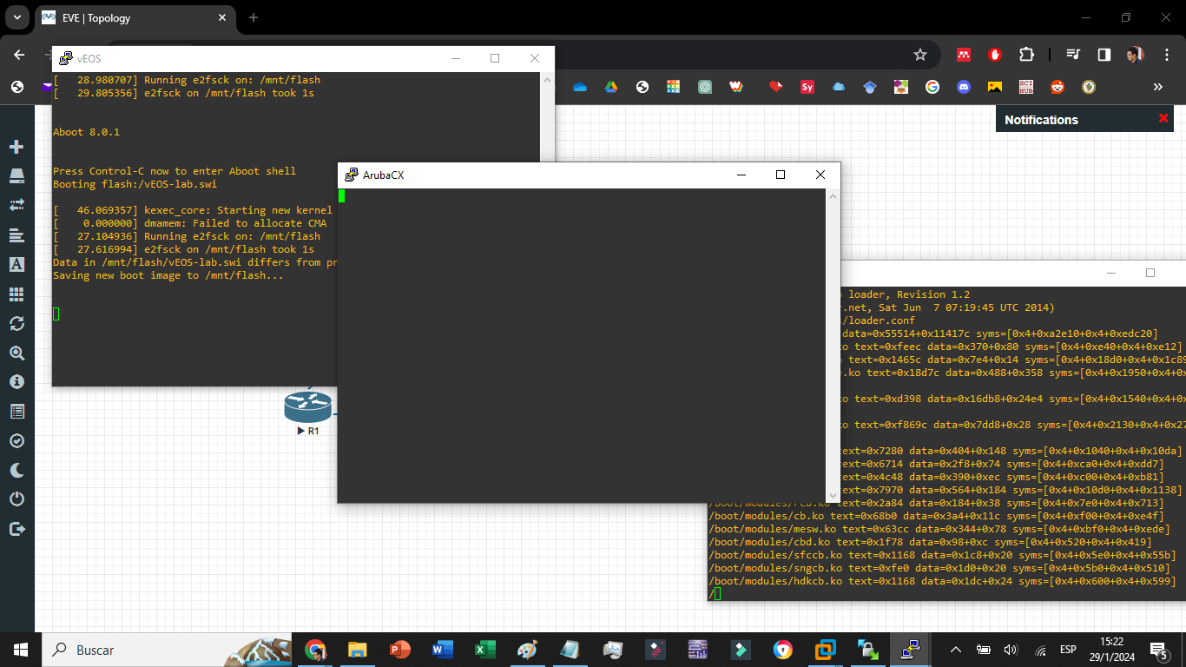
Task: Open Word from the taskbar
Action: pyautogui.click(x=442, y=650)
